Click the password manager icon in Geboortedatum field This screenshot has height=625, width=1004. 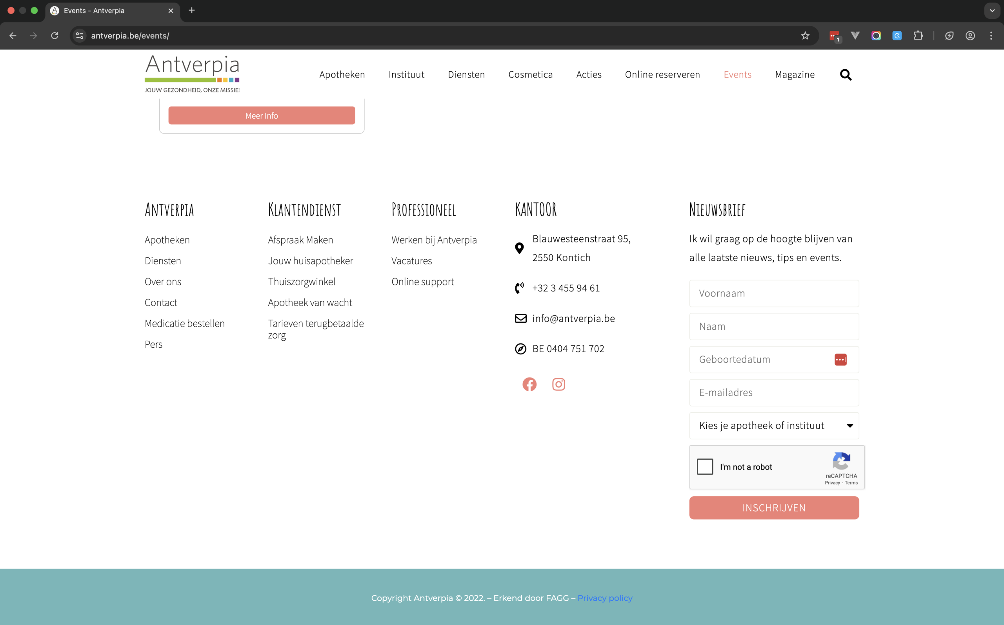[x=840, y=359]
